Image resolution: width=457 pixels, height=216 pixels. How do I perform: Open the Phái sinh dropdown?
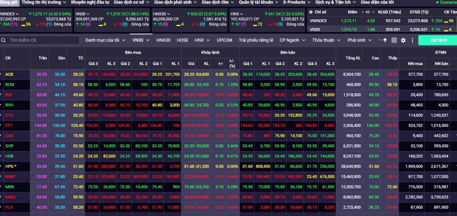click(x=359, y=40)
